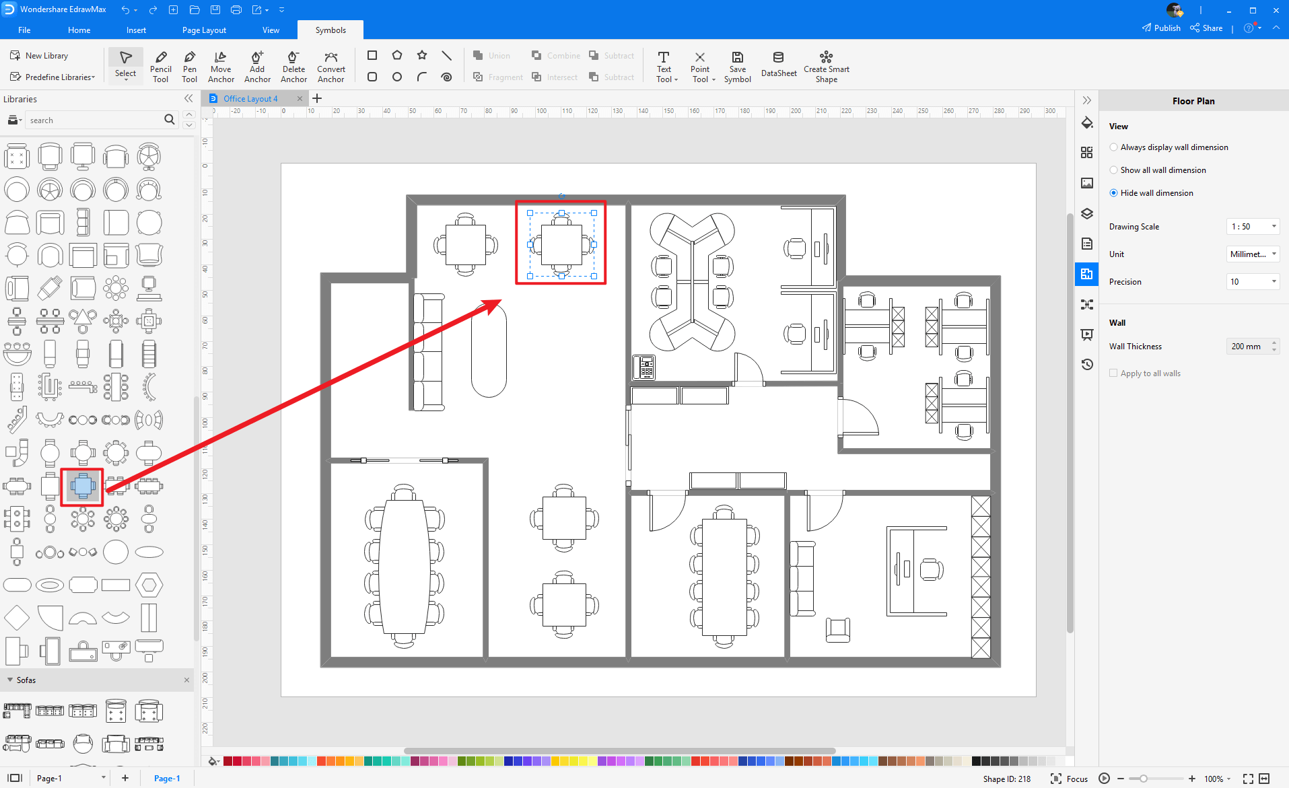Click the Convert Anchor tool

330,67
